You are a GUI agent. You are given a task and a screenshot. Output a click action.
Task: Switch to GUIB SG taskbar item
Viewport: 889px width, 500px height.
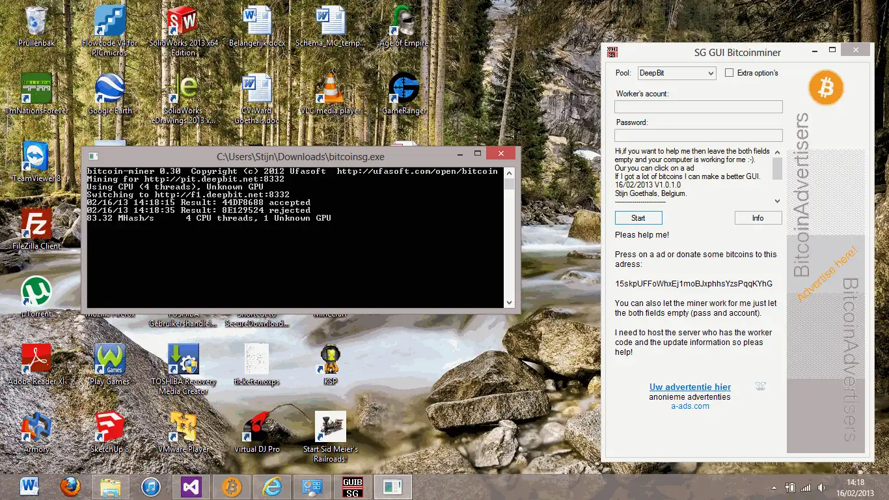[352, 486]
